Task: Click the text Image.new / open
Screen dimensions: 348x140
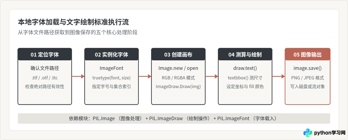Action: click(x=178, y=68)
